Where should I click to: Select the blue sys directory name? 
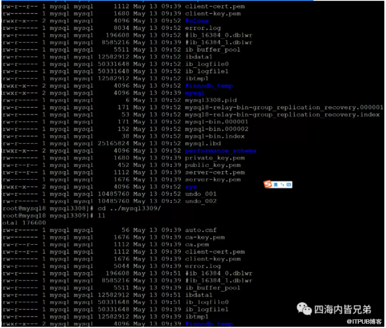(x=191, y=187)
